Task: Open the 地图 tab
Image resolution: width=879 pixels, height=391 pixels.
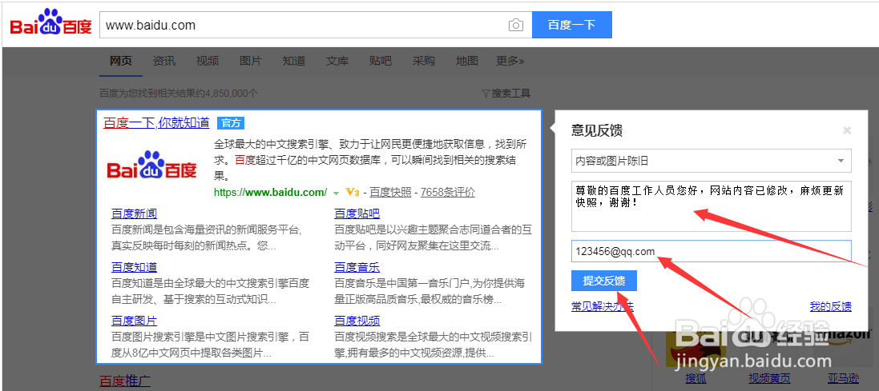Action: click(466, 61)
